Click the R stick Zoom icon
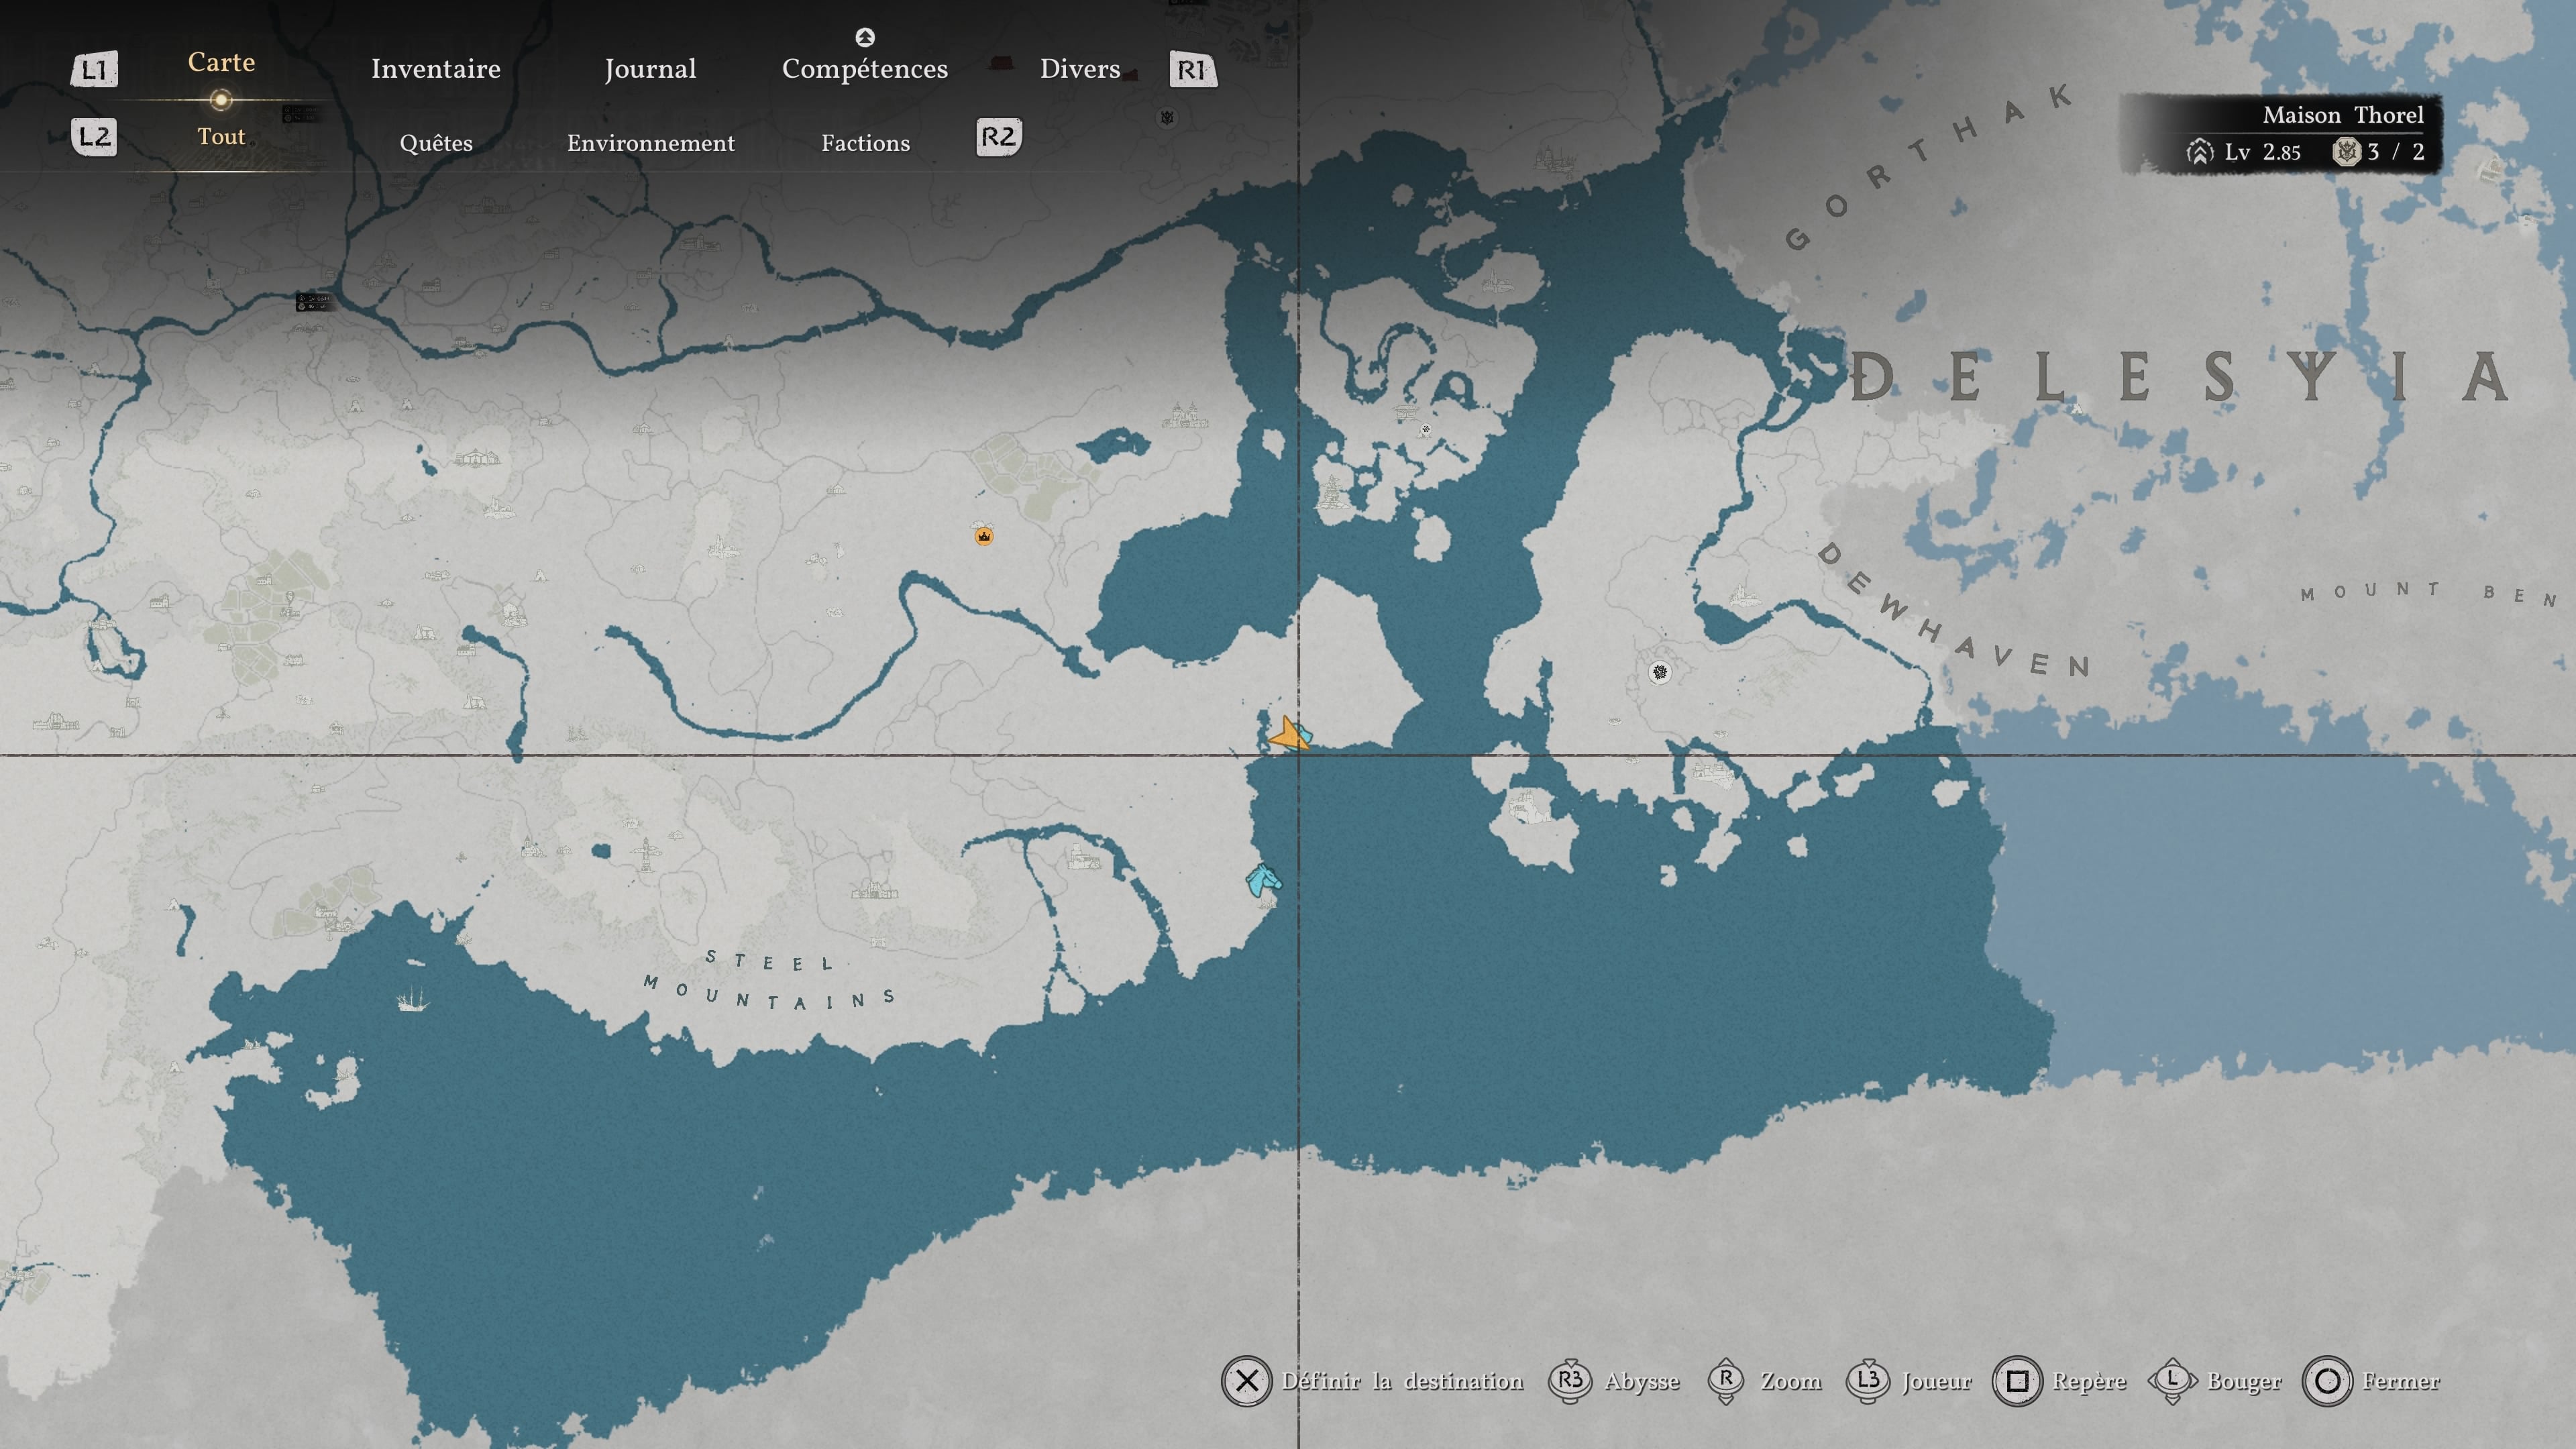Screen dimensions: 2576x1449 tap(1726, 1381)
